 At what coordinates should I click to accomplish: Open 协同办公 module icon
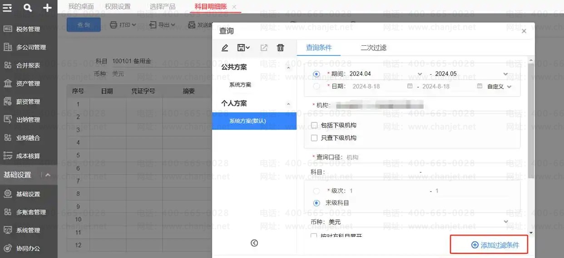(8, 248)
